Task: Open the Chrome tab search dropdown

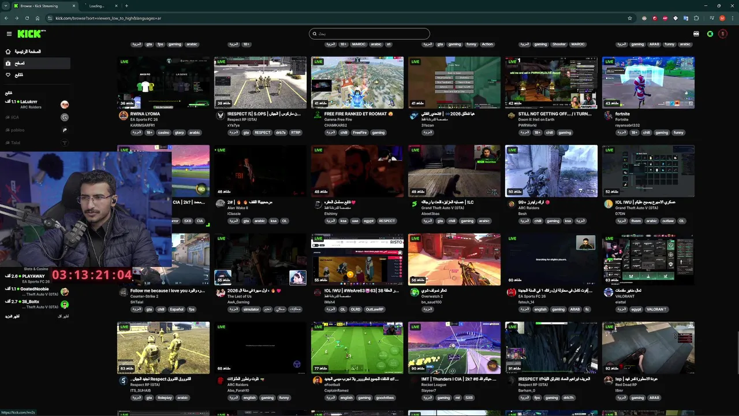Action: point(6,6)
